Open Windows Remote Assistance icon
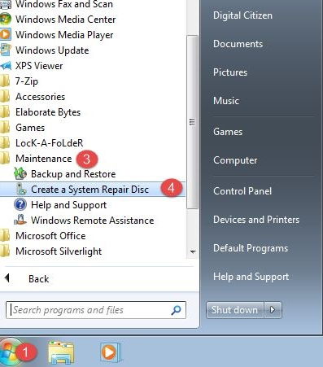This screenshot has height=367, width=323. (20, 220)
